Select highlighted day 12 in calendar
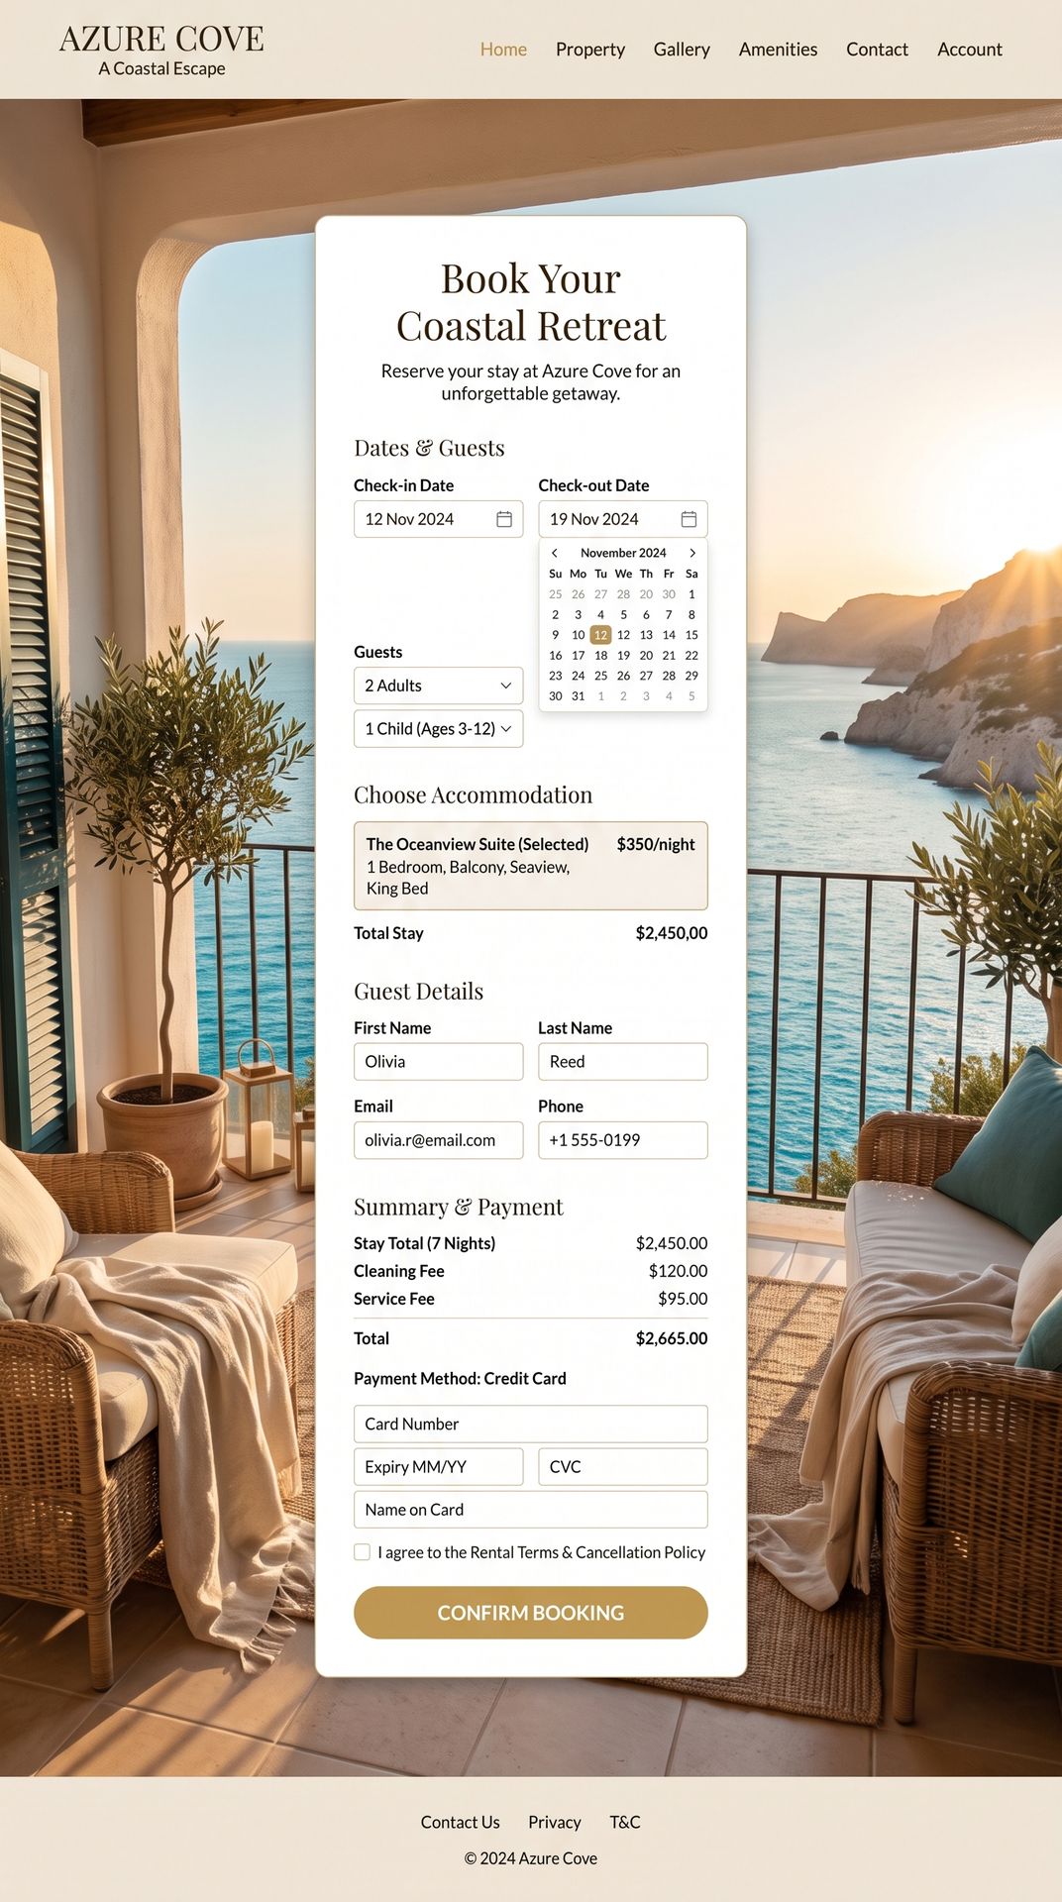The image size is (1062, 1902). [600, 635]
